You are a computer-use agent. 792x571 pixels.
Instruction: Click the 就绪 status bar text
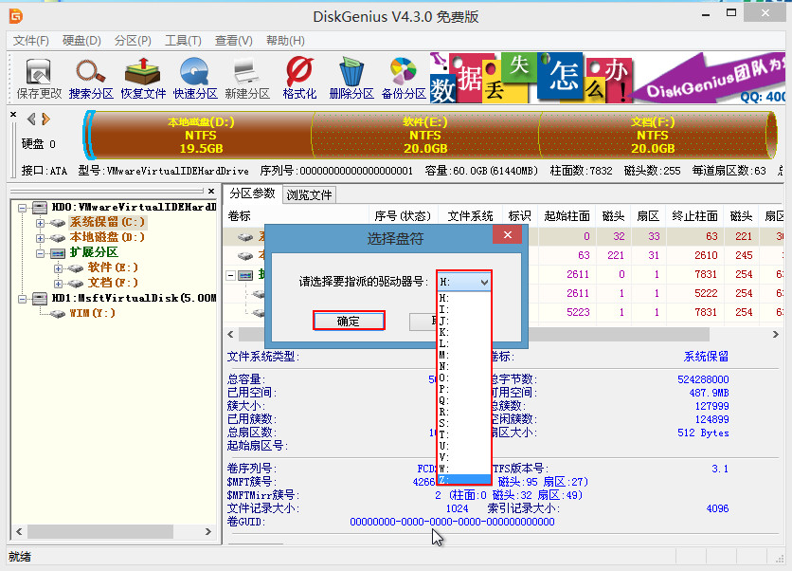point(20,557)
